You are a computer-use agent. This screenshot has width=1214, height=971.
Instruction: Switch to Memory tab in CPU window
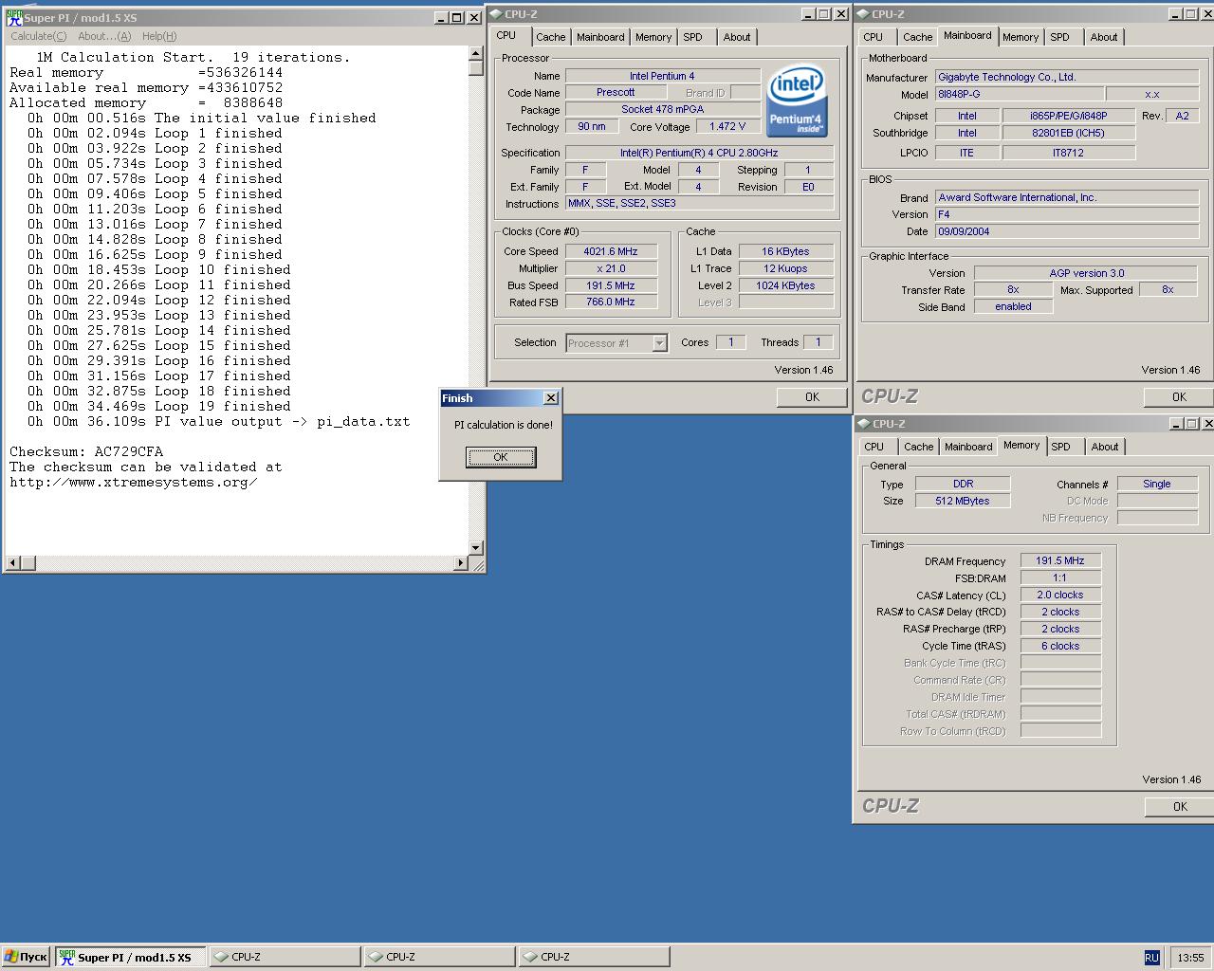[653, 37]
